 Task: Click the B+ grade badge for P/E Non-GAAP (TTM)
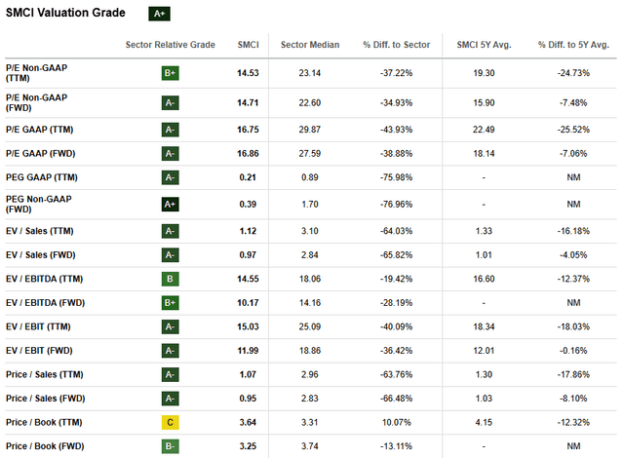pyautogui.click(x=171, y=73)
